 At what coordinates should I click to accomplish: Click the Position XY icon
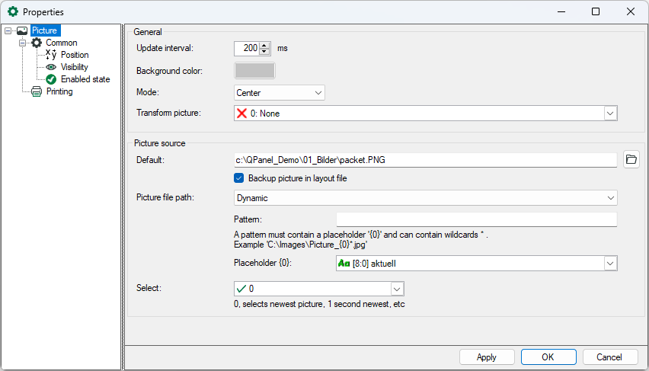(51, 55)
